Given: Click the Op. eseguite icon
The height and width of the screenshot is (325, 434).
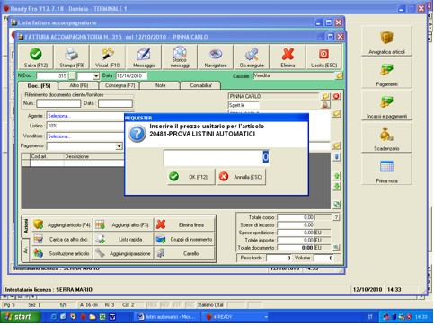Looking at the screenshot, I should pos(252,55).
